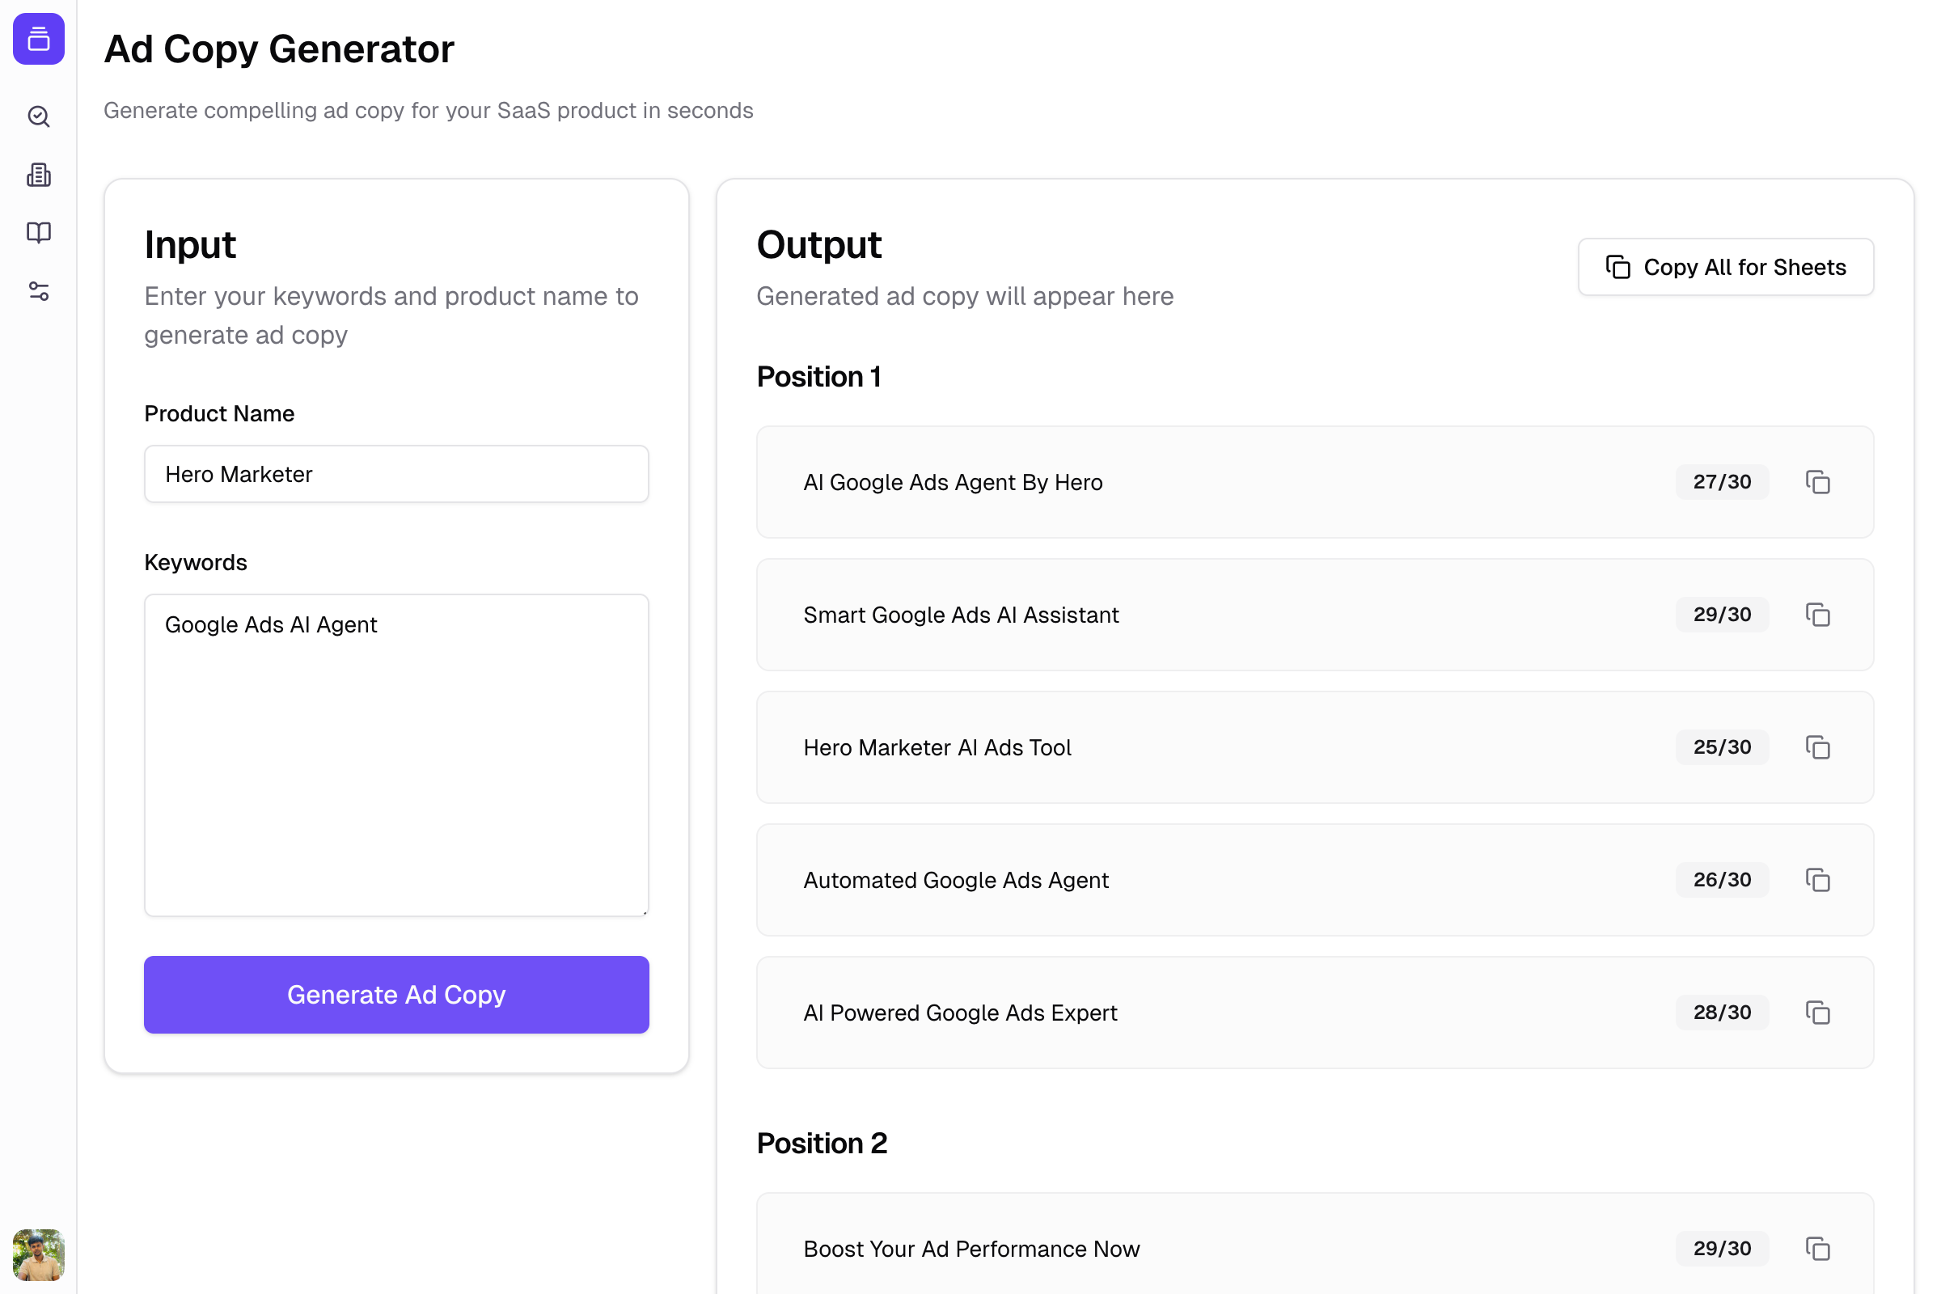
Task: Copy 'Smart Google Ads AI Assistant' headline
Action: [x=1817, y=615]
